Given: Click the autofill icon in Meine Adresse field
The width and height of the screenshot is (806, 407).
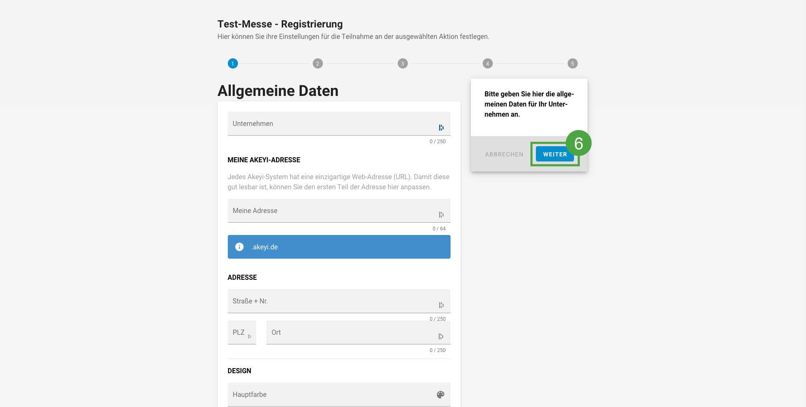Looking at the screenshot, I should coord(441,215).
